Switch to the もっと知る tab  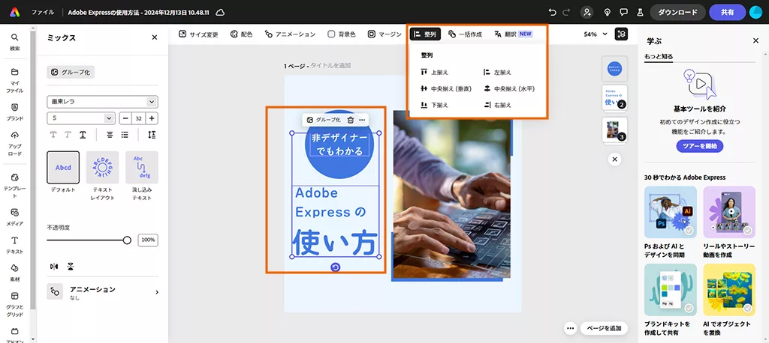[659, 56]
